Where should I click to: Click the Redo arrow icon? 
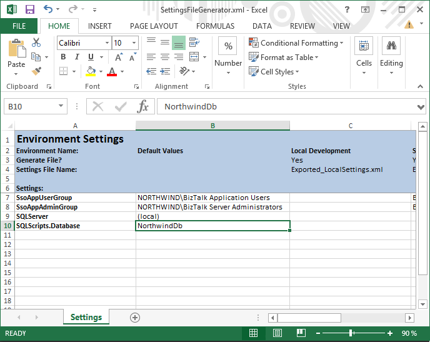pyautogui.click(x=72, y=9)
